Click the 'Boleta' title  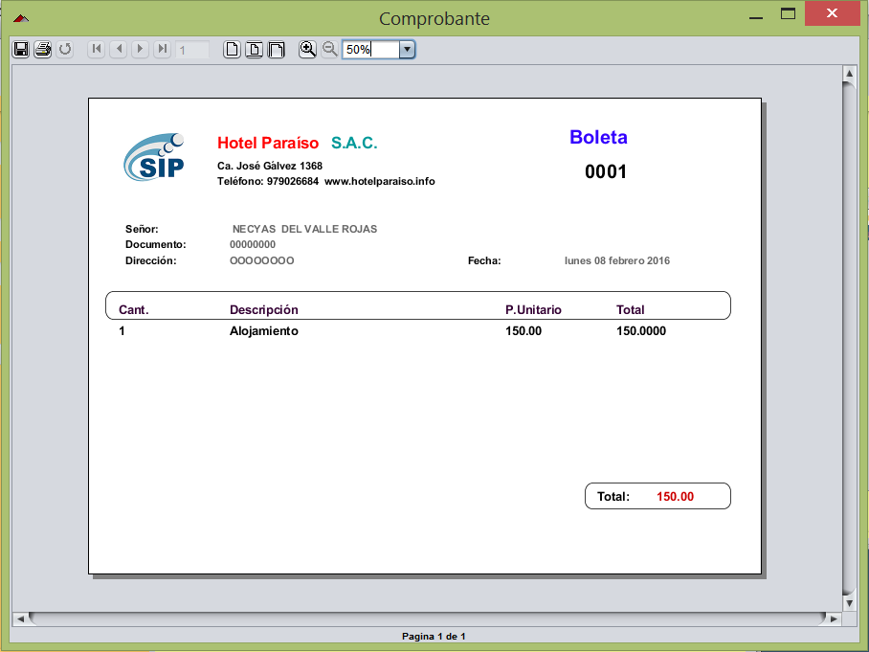[598, 137]
